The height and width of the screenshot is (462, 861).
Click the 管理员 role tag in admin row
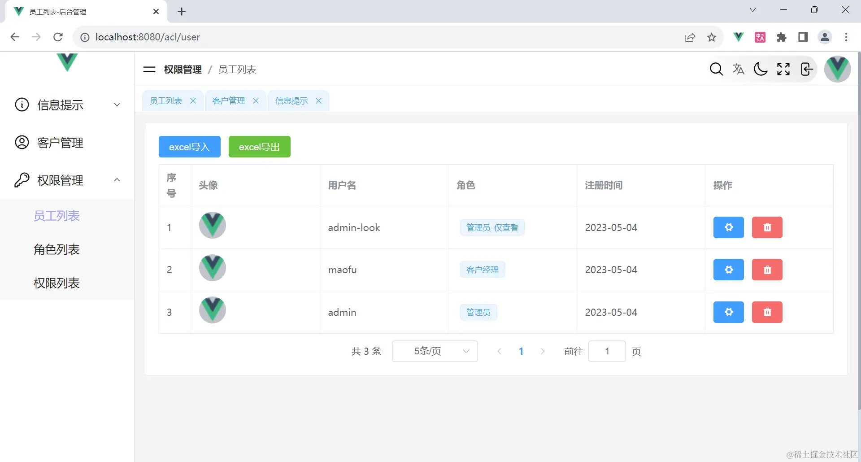[x=478, y=312]
